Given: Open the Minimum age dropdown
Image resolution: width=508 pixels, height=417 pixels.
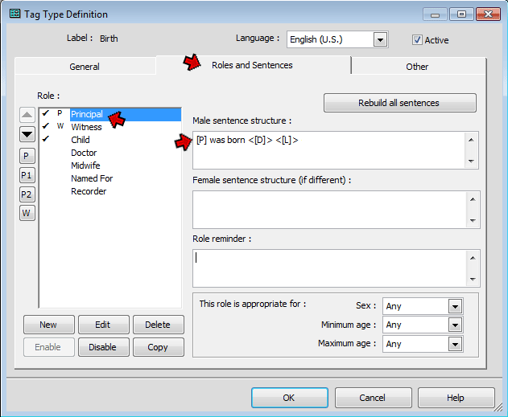Looking at the screenshot, I should point(455,325).
